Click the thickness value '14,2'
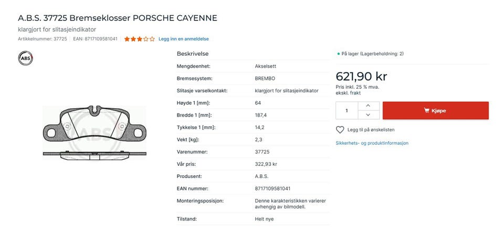The height and width of the screenshot is (231, 504). (259, 127)
